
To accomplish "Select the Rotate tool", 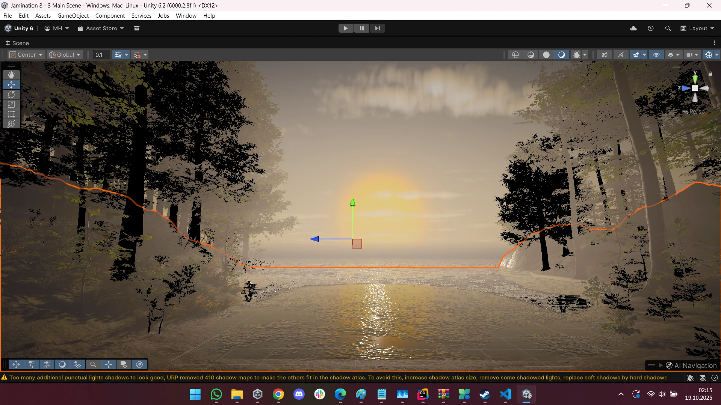I will point(11,95).
